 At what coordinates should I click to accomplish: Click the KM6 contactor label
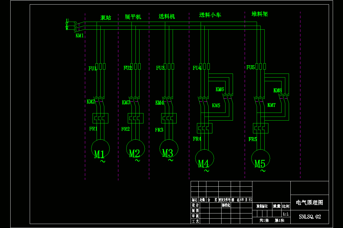point(220,89)
